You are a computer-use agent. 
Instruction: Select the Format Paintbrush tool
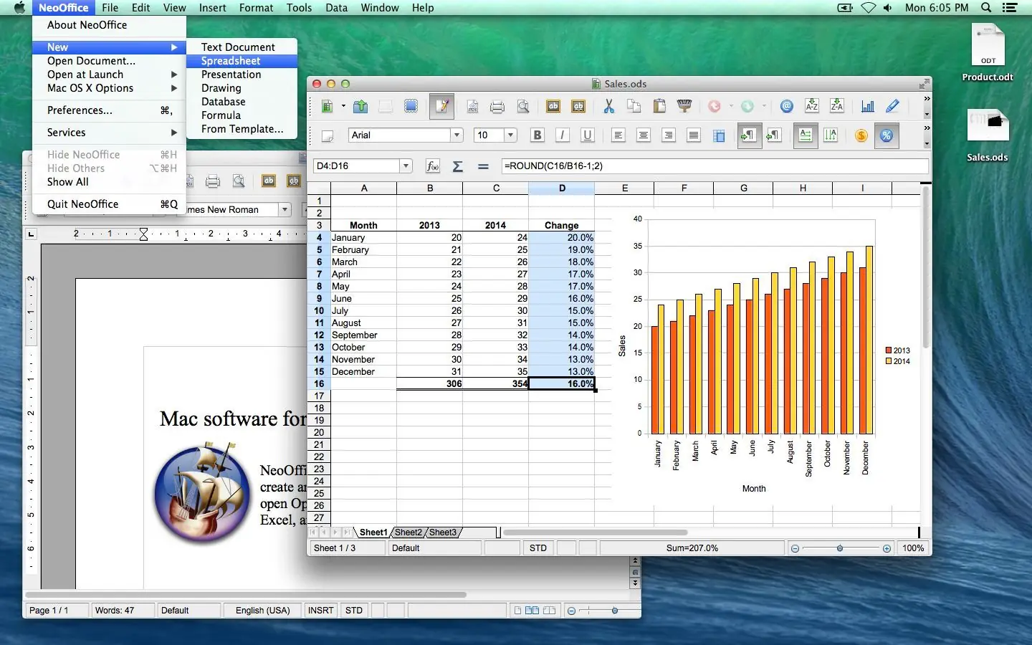click(x=684, y=106)
